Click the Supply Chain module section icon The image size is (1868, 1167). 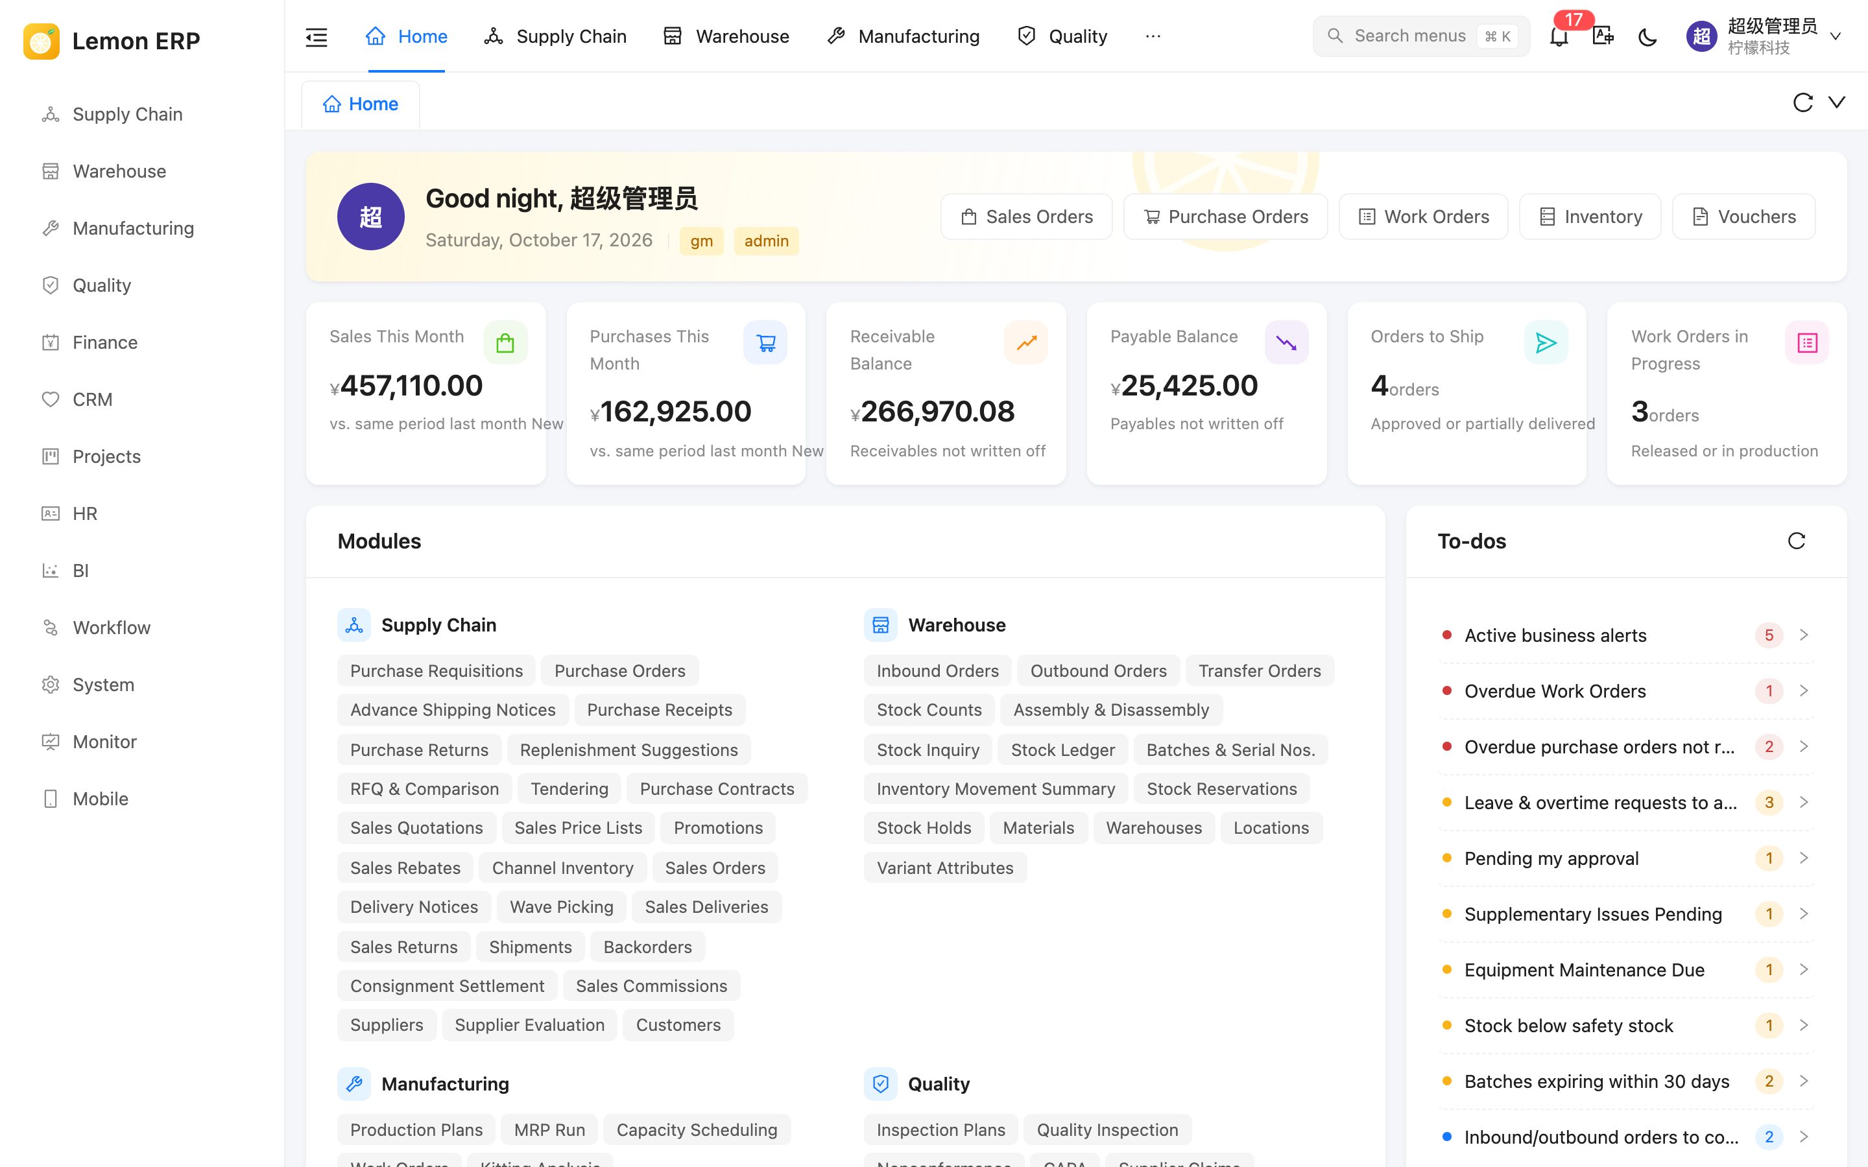(x=354, y=625)
